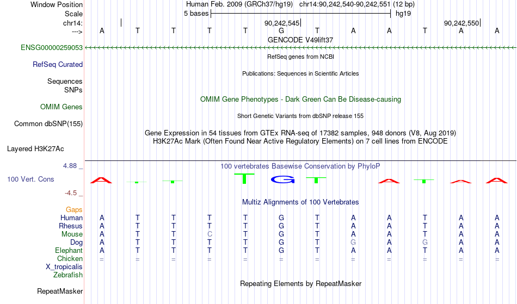Screen dimensions: 517x304
Task: Click the Human species label
Action: pyautogui.click(x=71, y=218)
